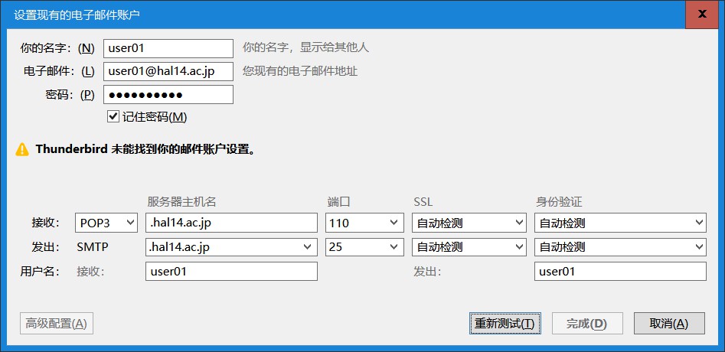Open the POP3 incoming protocol dropdown

[x=106, y=223]
